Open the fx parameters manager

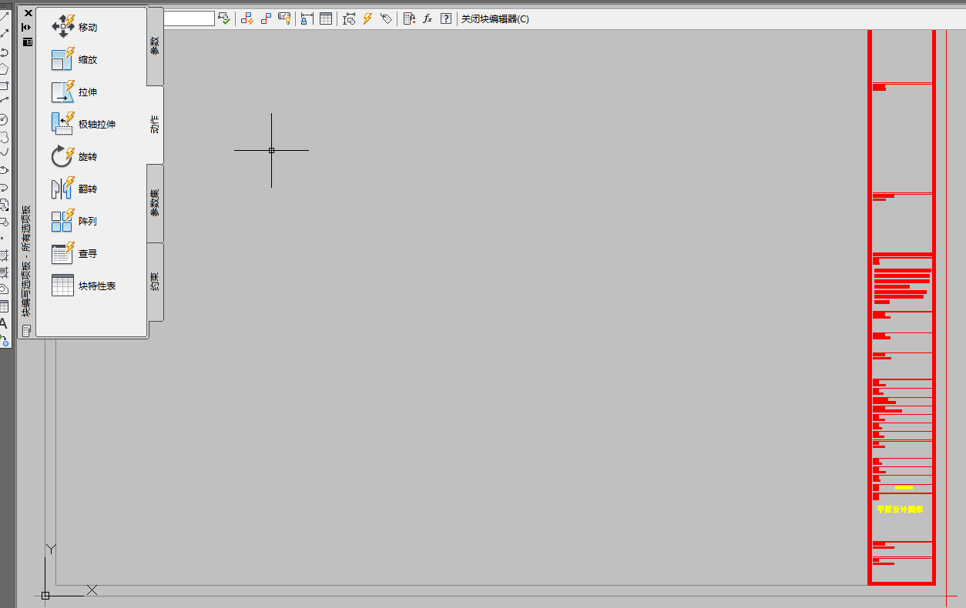click(428, 18)
